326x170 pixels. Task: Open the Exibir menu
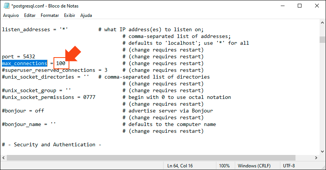coord(69,15)
